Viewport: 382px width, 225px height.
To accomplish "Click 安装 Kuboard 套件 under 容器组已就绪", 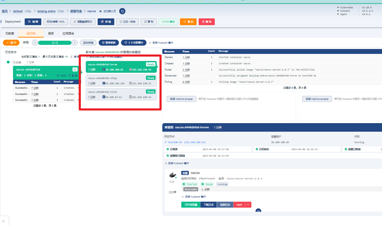I will 177,163.
